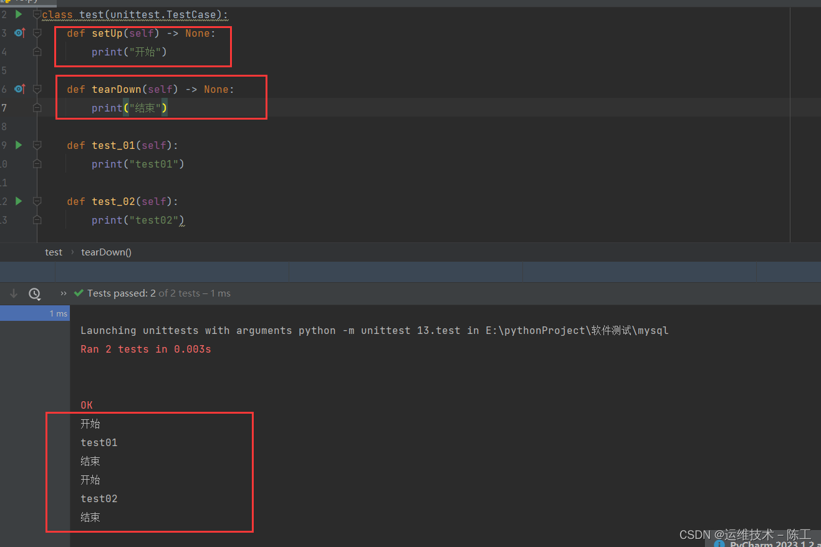Image resolution: width=821 pixels, height=547 pixels.
Task: Place cursor on 'def test_01(self)' line
Action: coord(122,145)
